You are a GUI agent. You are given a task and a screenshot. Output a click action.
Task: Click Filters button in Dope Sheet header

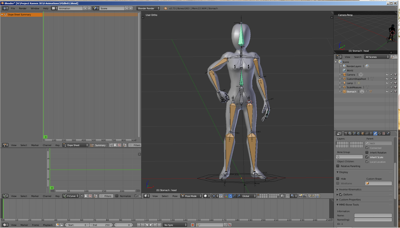point(134,145)
